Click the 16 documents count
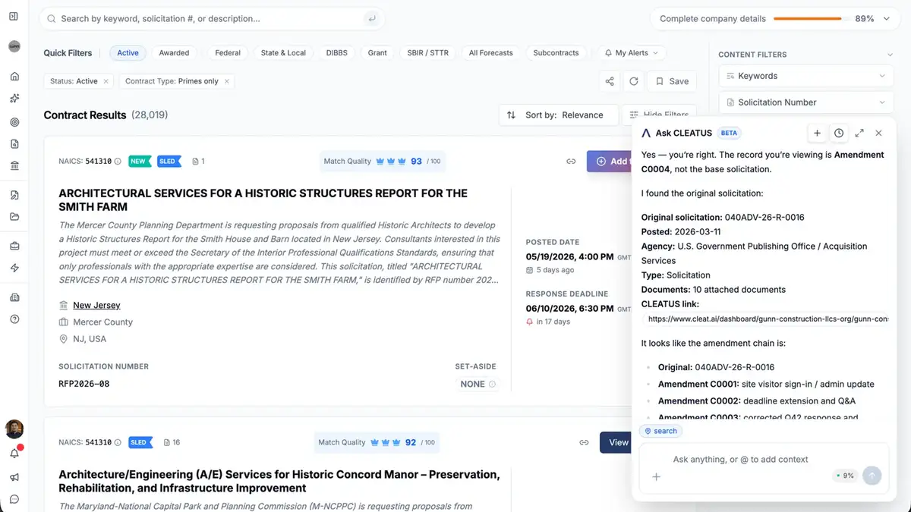 172,442
